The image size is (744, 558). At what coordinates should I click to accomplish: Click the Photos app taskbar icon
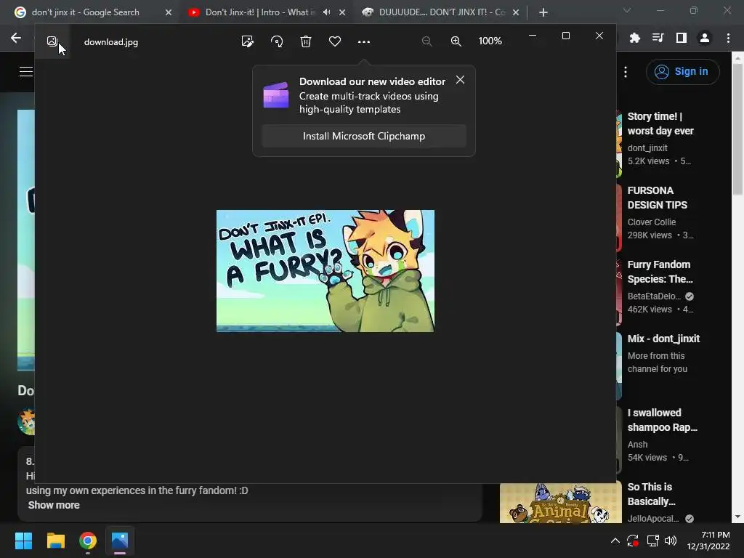click(x=120, y=541)
